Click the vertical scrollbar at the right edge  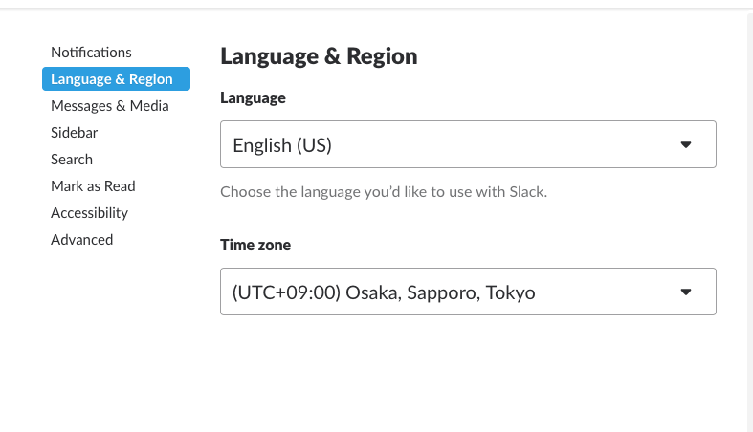click(749, 223)
